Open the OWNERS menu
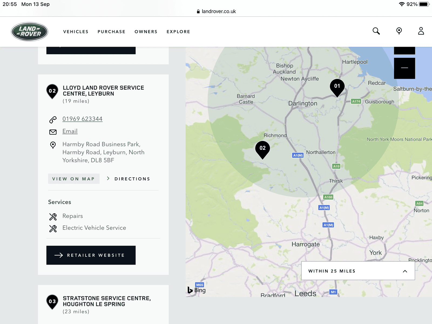The height and width of the screenshot is (324, 432). tap(146, 32)
